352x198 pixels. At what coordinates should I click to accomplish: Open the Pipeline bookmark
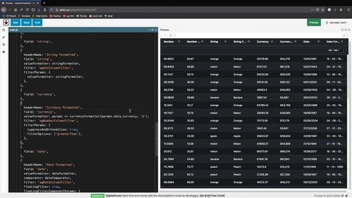pyautogui.click(x=55, y=16)
